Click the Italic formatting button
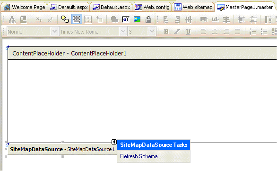Image resolution: width=277 pixels, height=171 pixels. pos(177,32)
